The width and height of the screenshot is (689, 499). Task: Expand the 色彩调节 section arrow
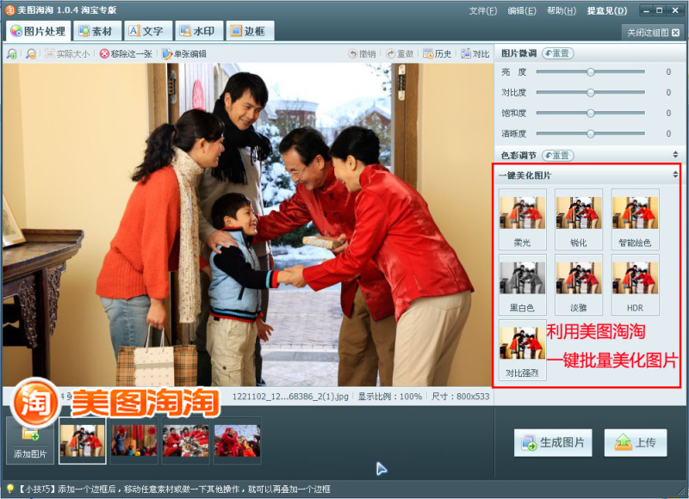coord(675,155)
